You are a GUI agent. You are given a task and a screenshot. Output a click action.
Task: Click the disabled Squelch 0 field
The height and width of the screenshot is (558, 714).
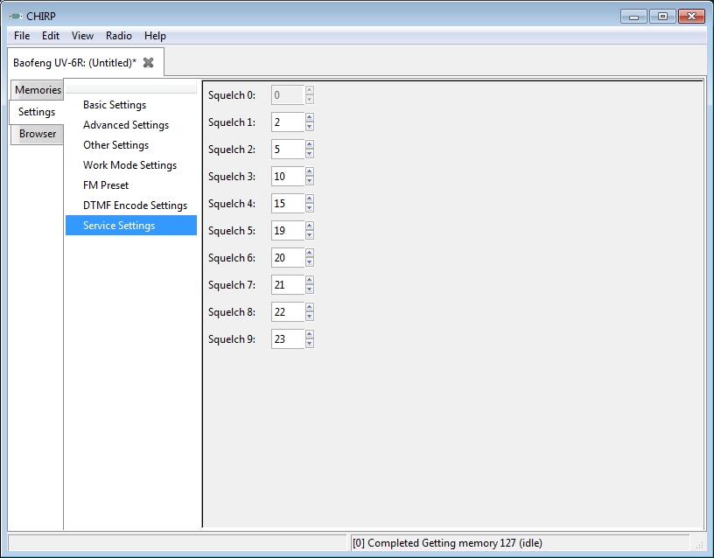click(288, 95)
